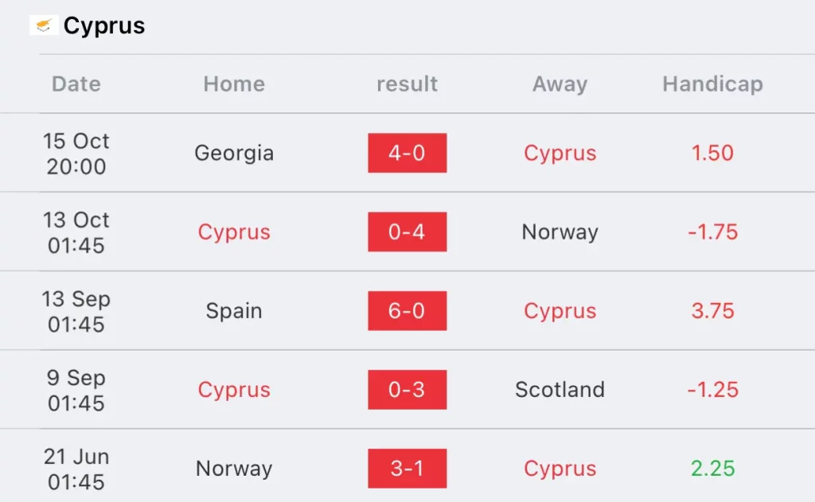Open the 0-4 Cyprus vs Norway result
The height and width of the screenshot is (502, 815).
407,232
